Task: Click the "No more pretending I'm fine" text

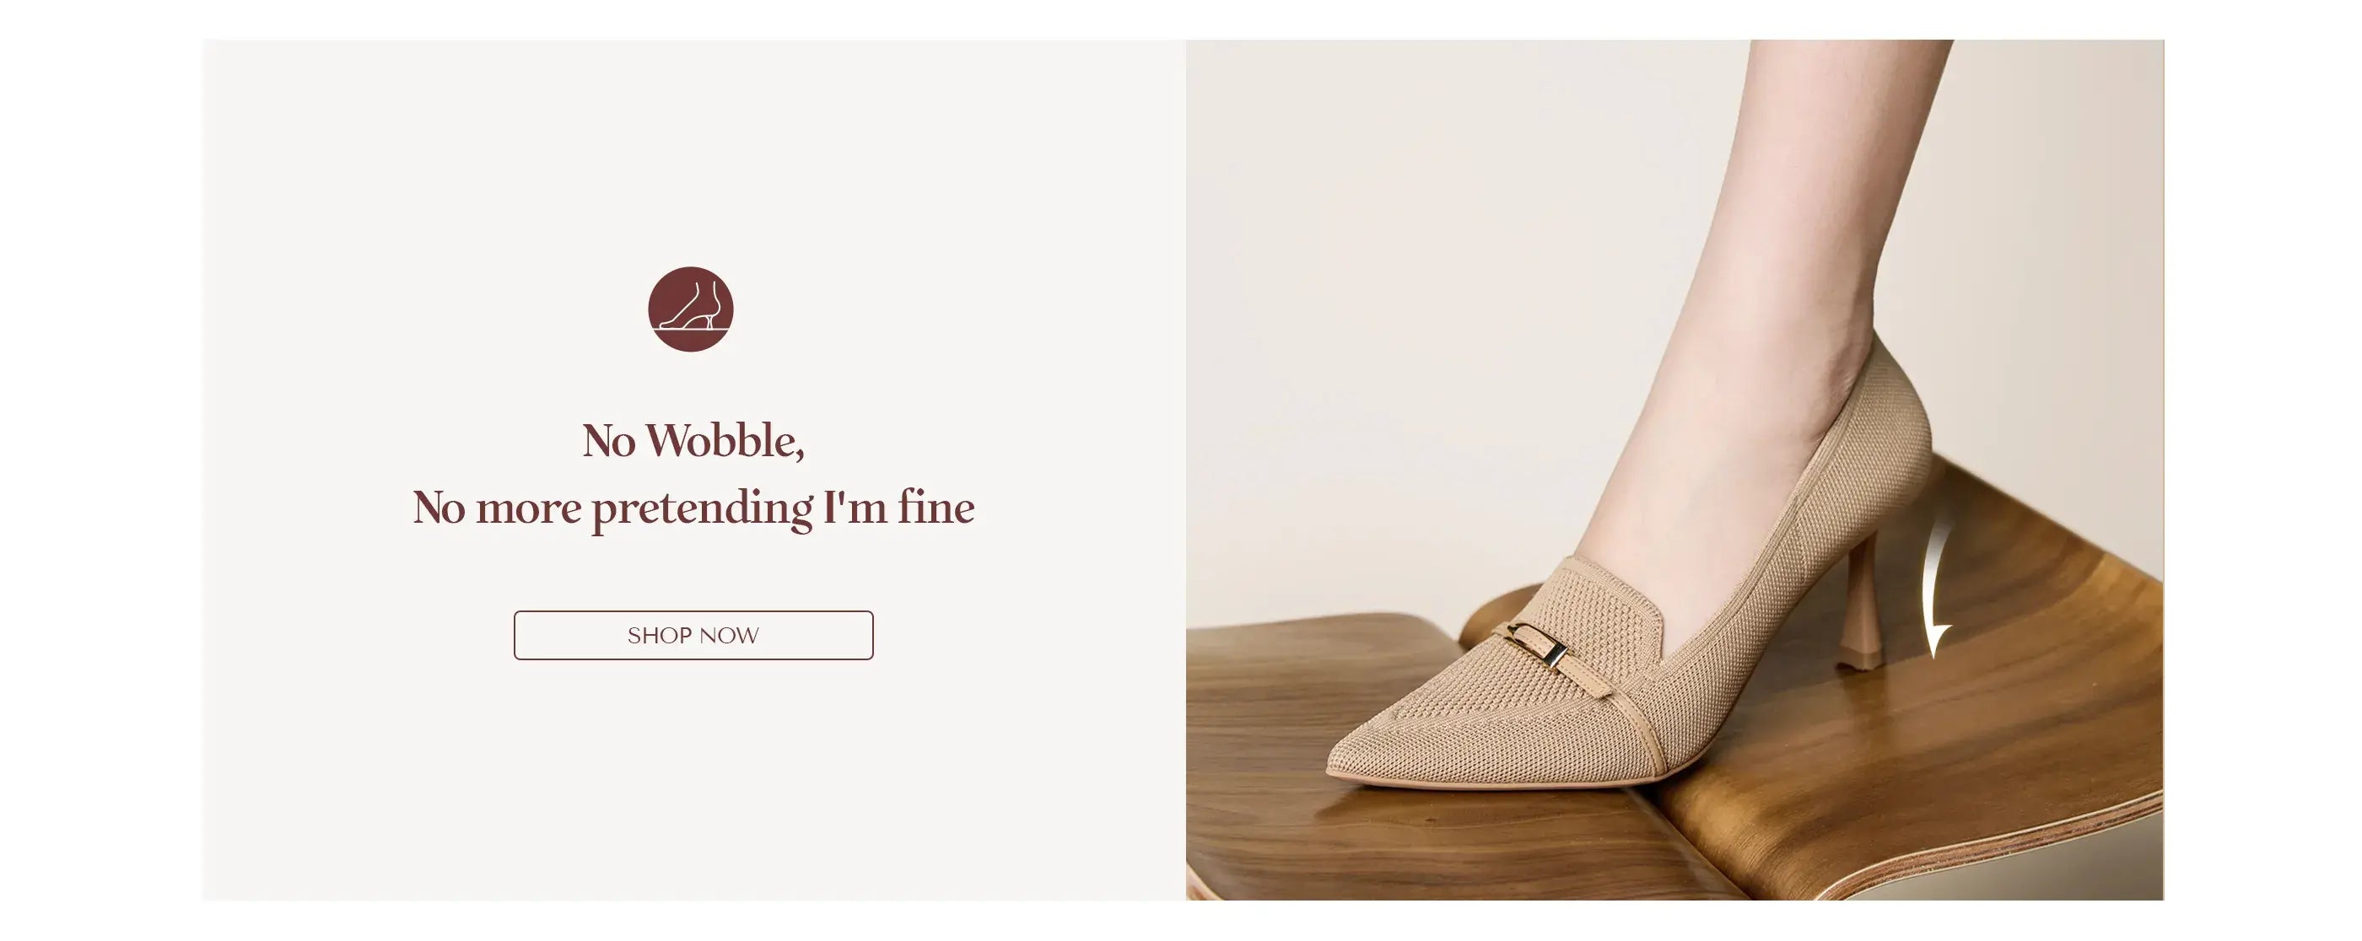Action: 693,508
